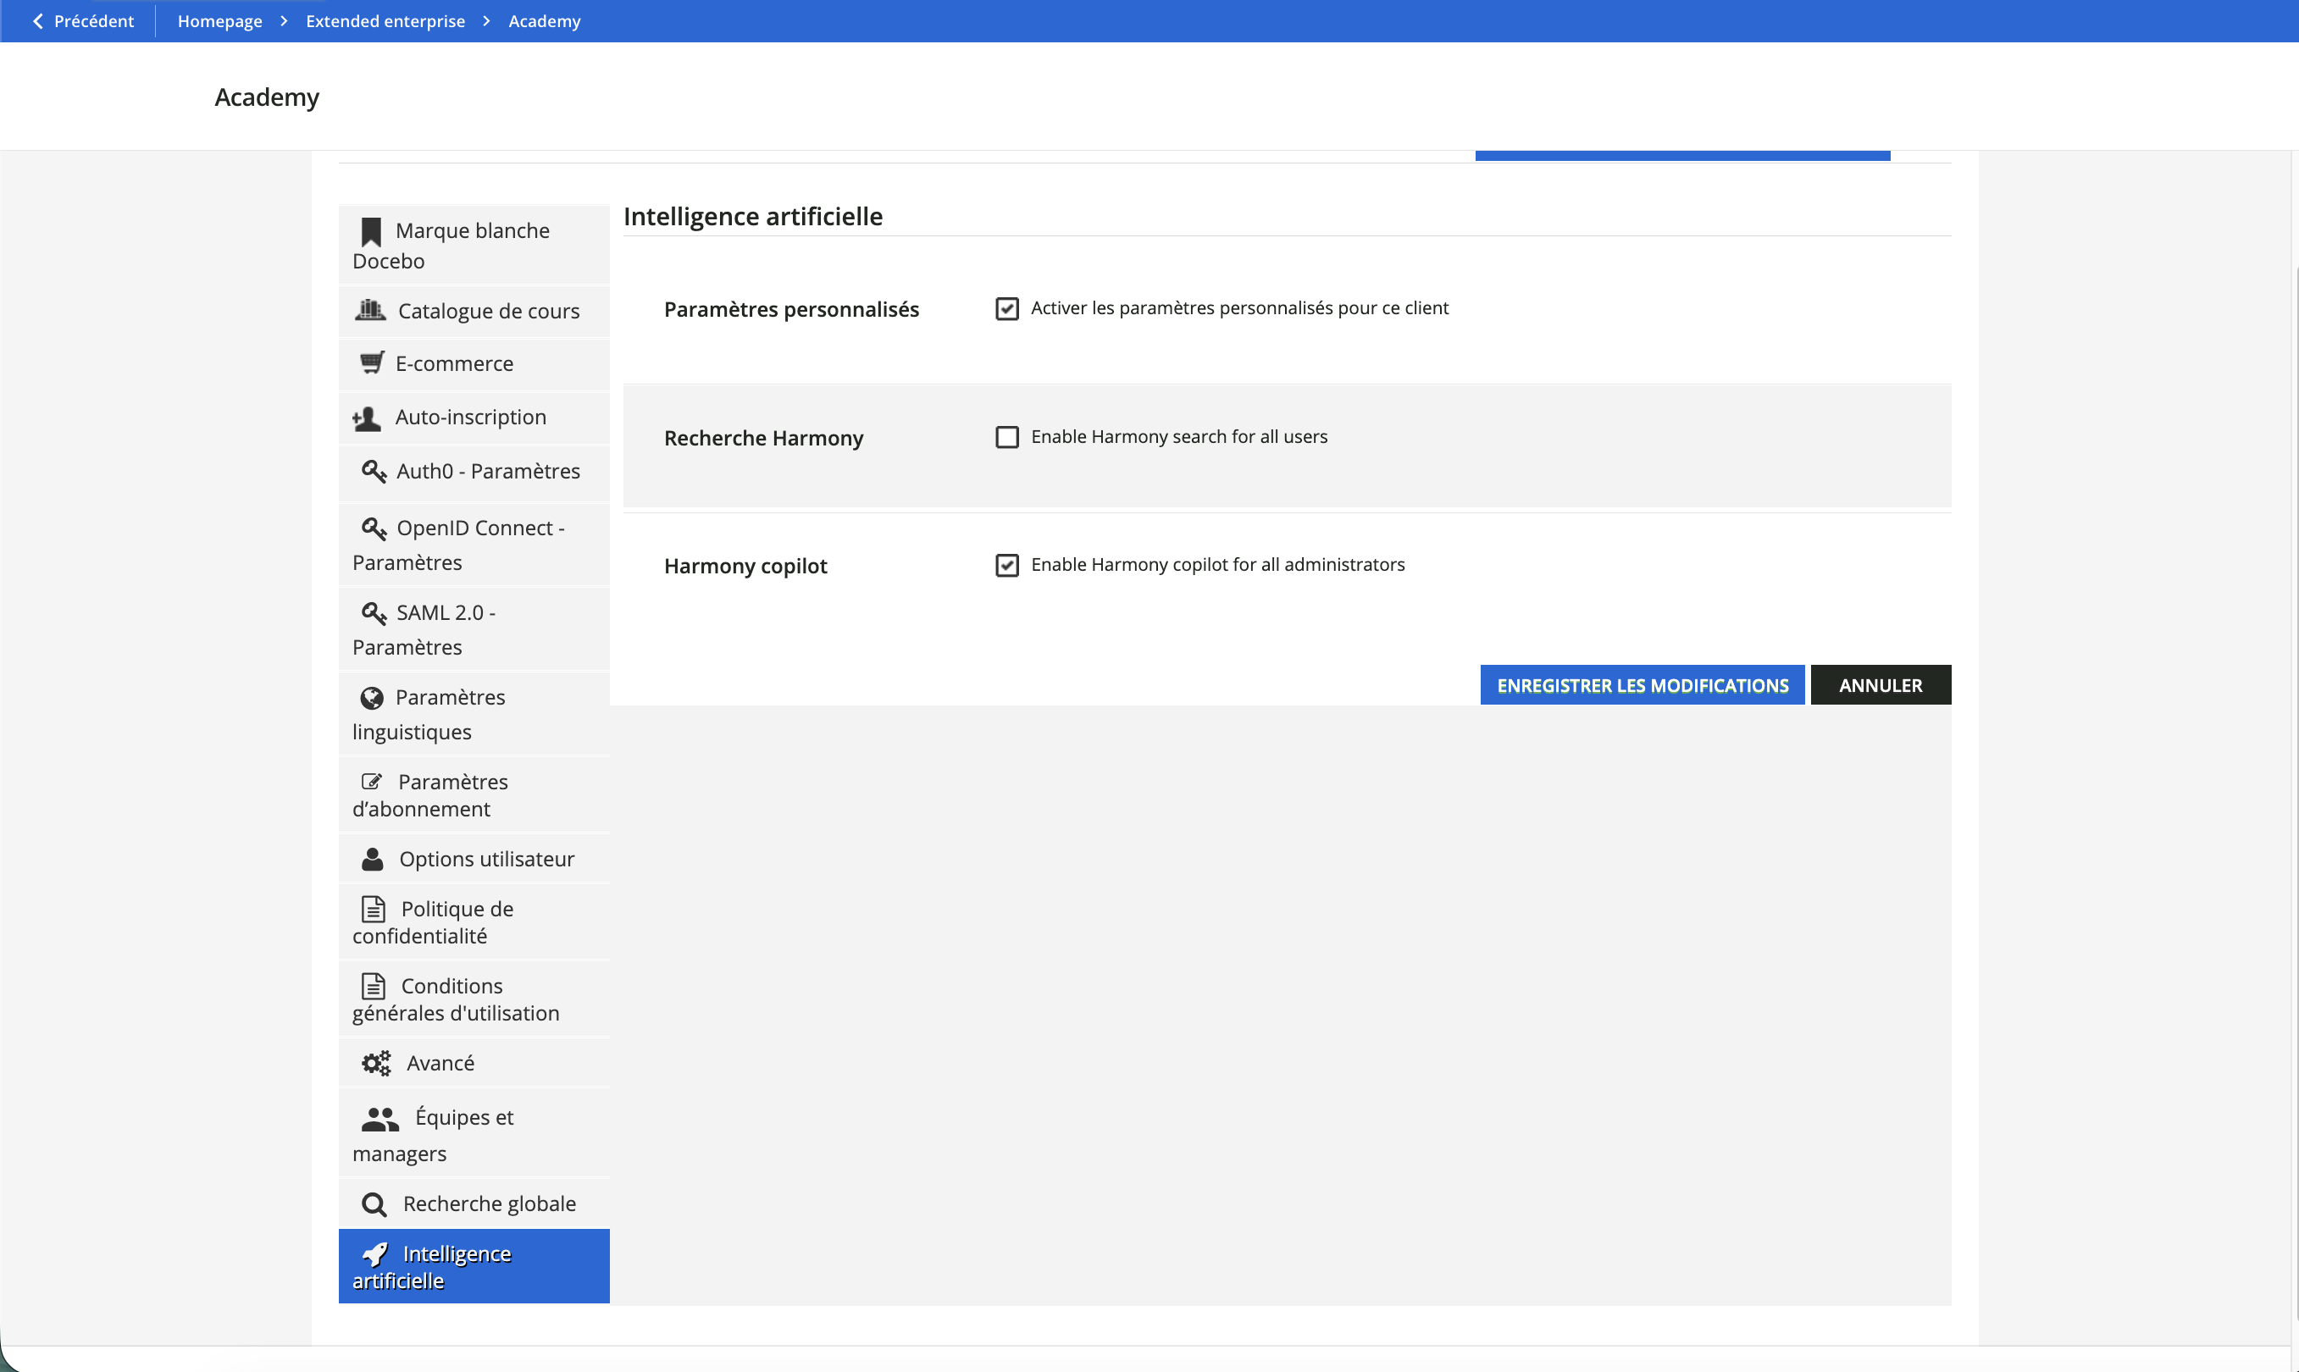Click the Marque blanche Docebo bookmark icon

pos(371,231)
